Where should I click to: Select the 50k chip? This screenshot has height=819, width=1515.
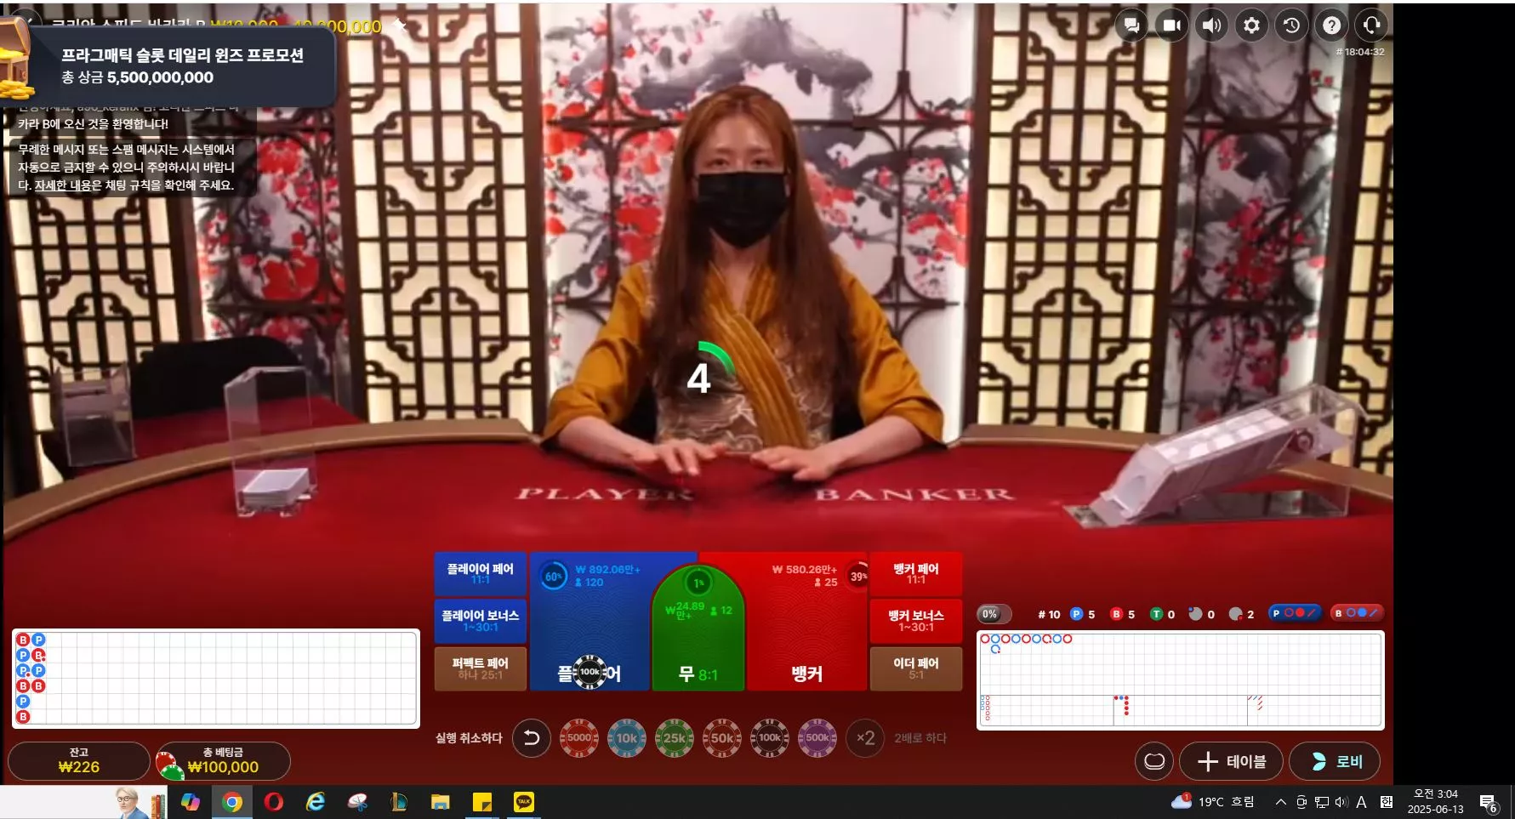pyautogui.click(x=722, y=738)
